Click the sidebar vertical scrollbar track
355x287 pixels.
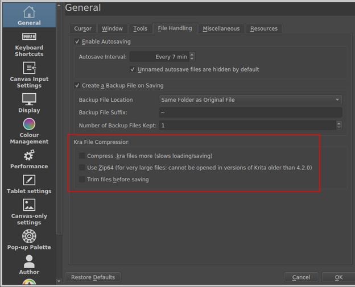pos(59,257)
